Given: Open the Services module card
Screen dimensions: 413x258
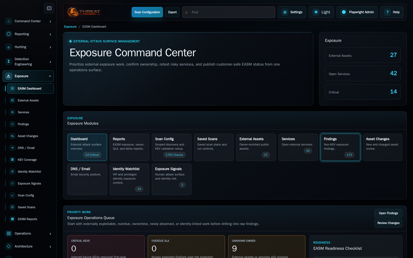Looking at the screenshot, I should (298, 147).
